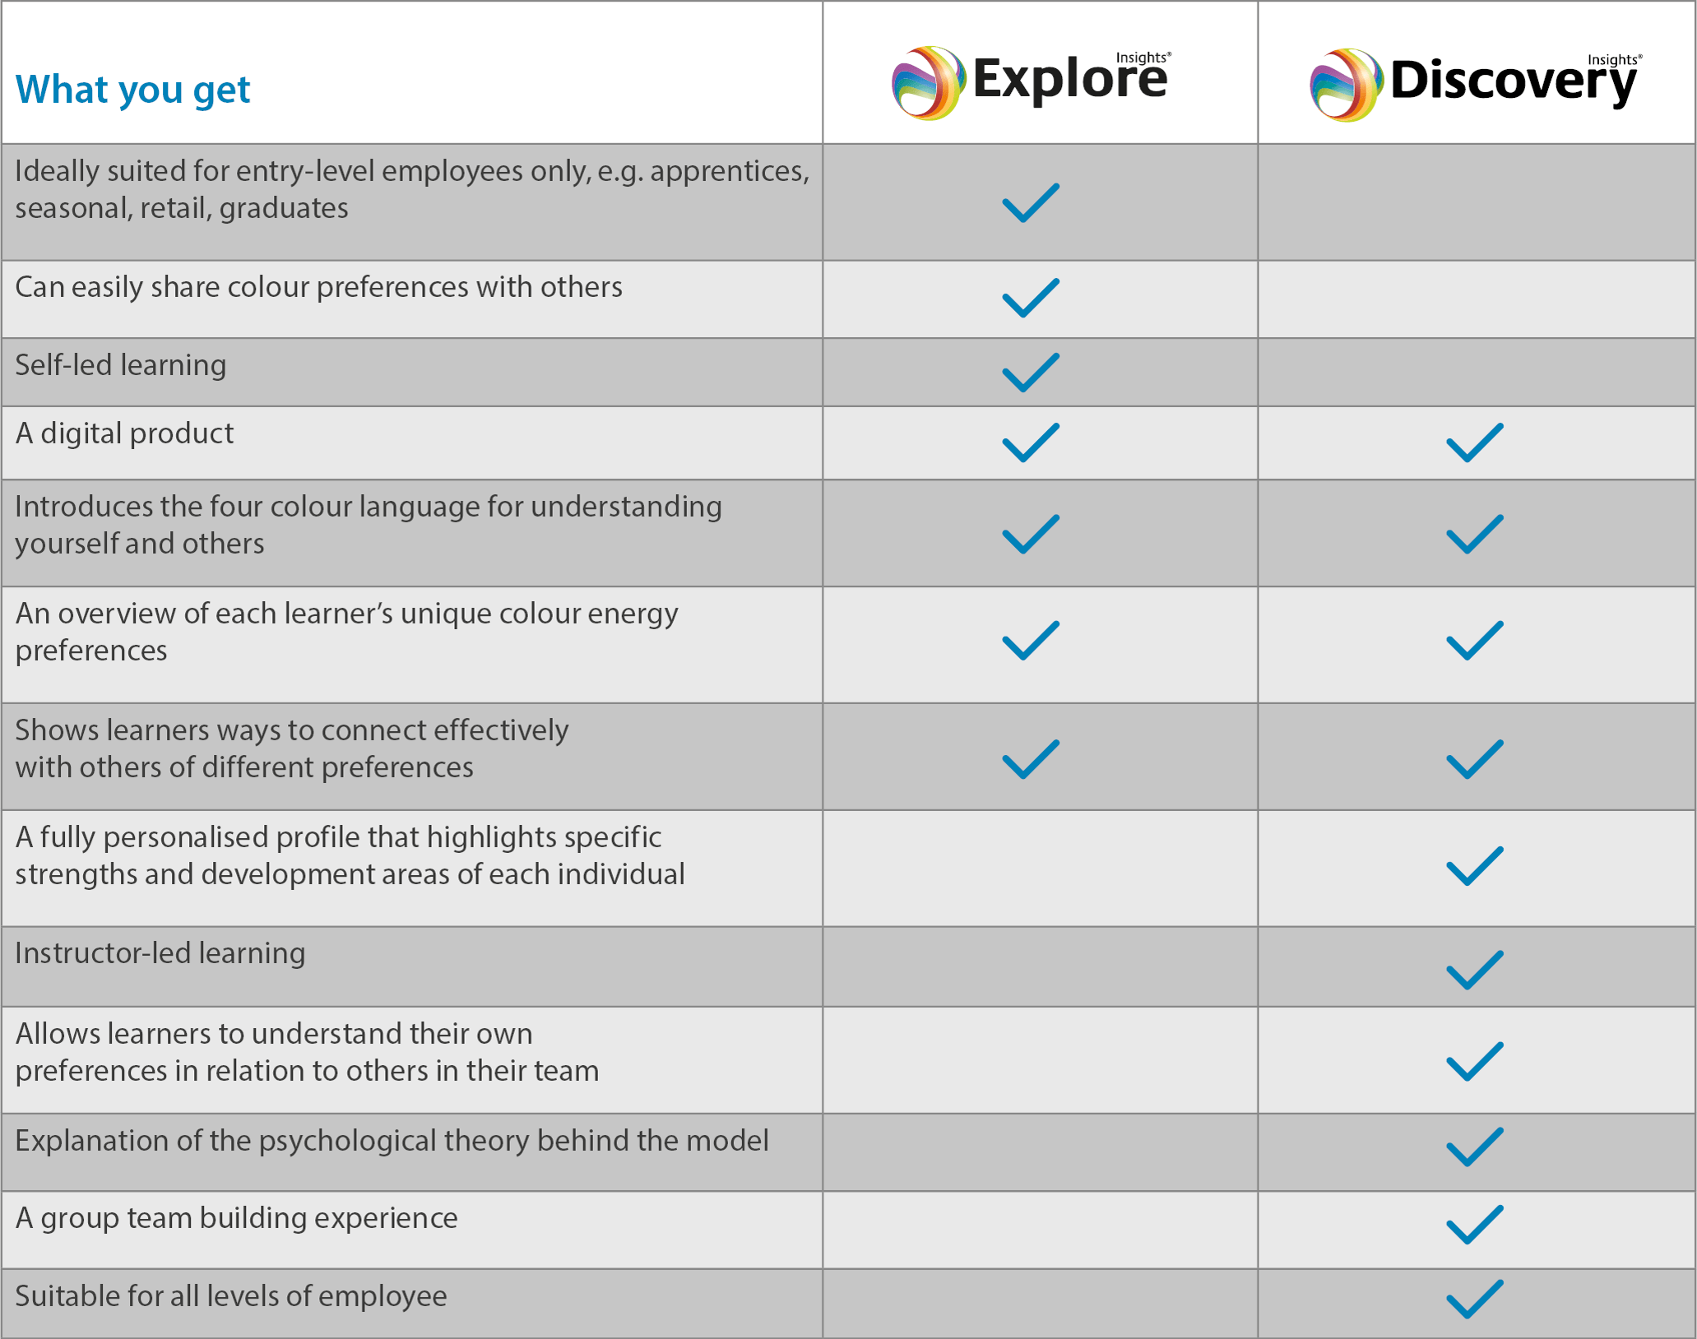This screenshot has width=1697, height=1339.
Task: Click 'A group team building experience' text
Action: coord(236,1217)
